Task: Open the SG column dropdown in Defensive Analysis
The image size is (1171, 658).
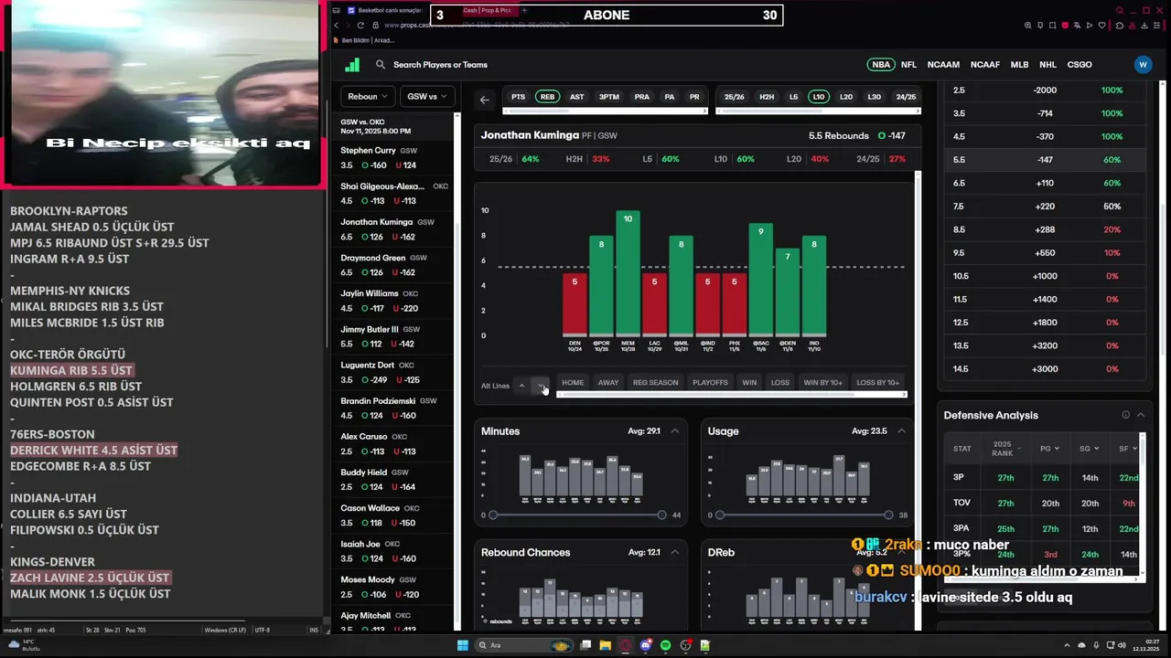Action: (x=1090, y=449)
